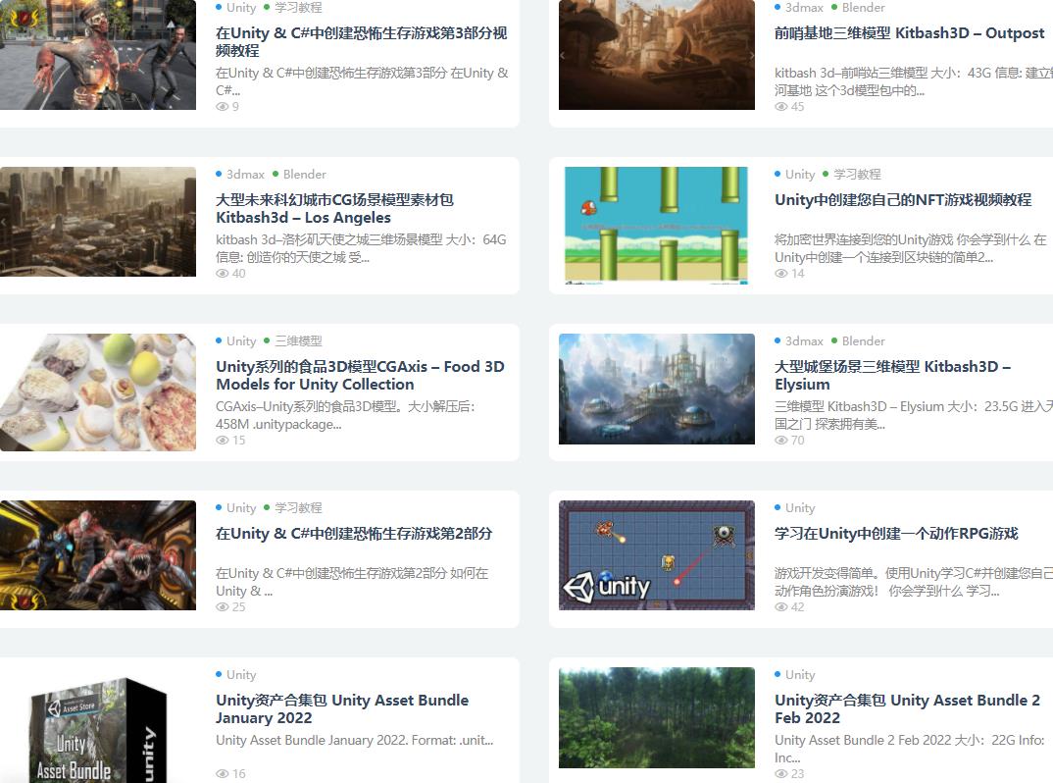Screen dimensions: 1053x783
Task: Open Unity NFT game video tutorial title
Action: 903,199
